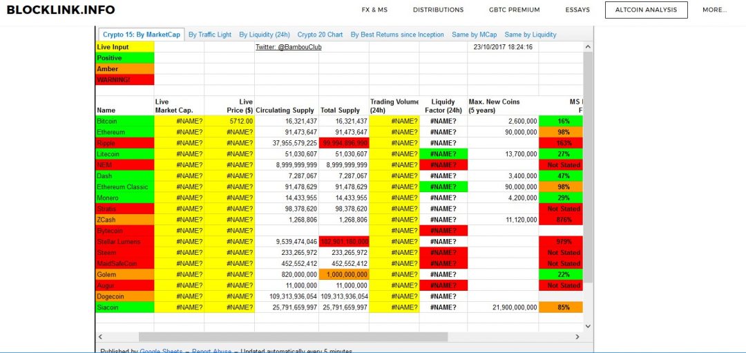Click the orange Amber legend cell
The width and height of the screenshot is (746, 353).
click(x=124, y=69)
